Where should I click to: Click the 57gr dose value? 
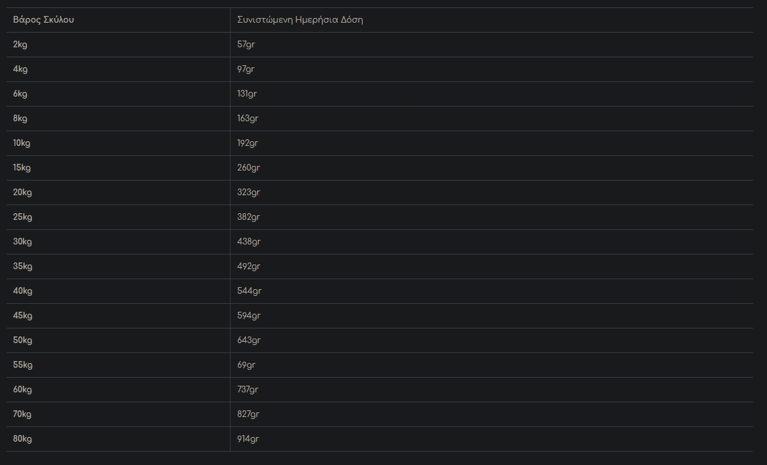[246, 45]
